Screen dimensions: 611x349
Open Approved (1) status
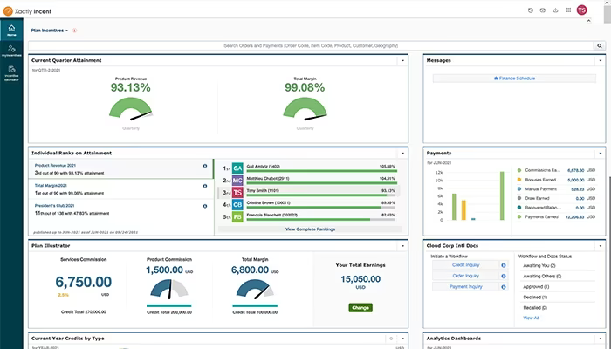pyautogui.click(x=536, y=287)
